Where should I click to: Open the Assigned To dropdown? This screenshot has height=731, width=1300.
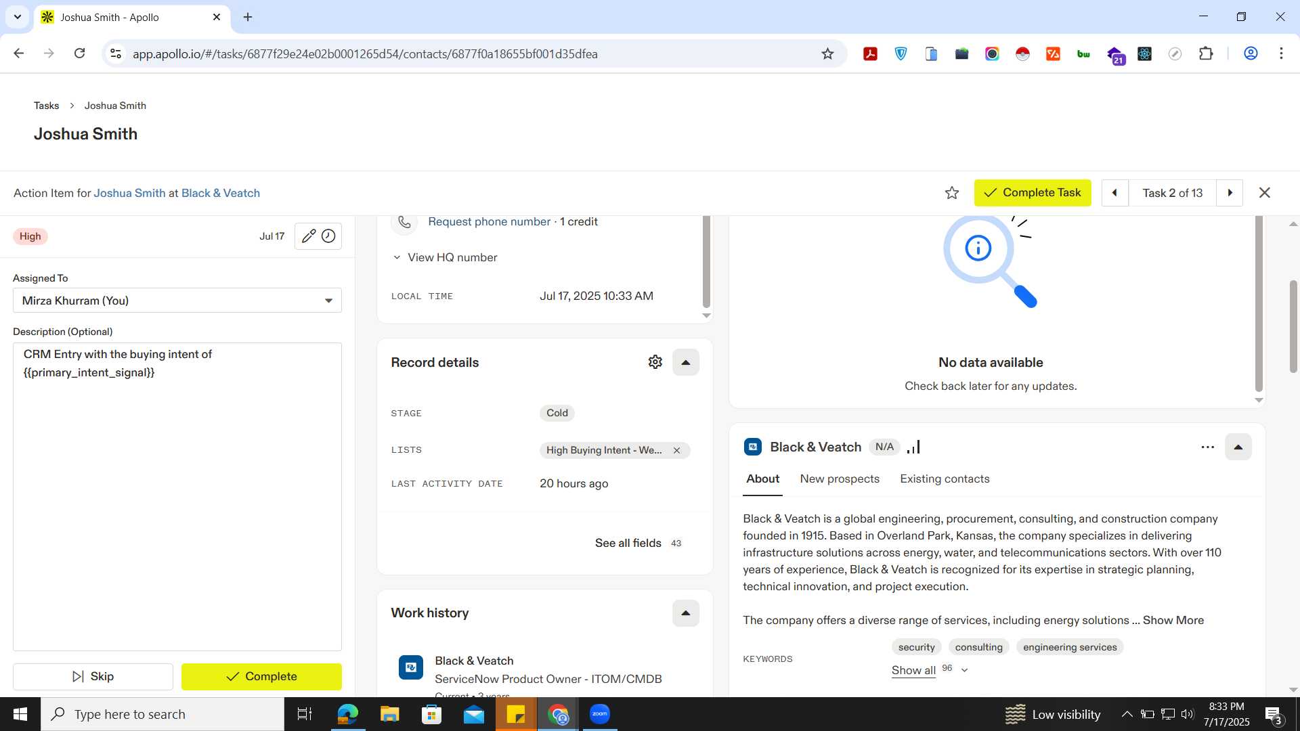click(177, 301)
